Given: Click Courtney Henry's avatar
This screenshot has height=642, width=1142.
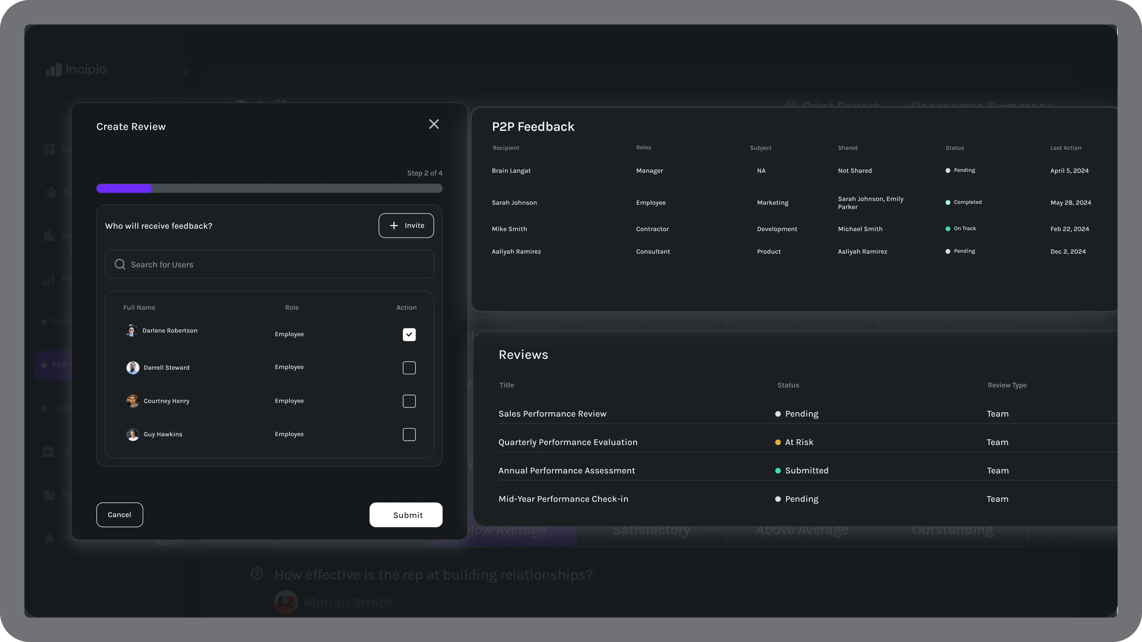Looking at the screenshot, I should 133,401.
